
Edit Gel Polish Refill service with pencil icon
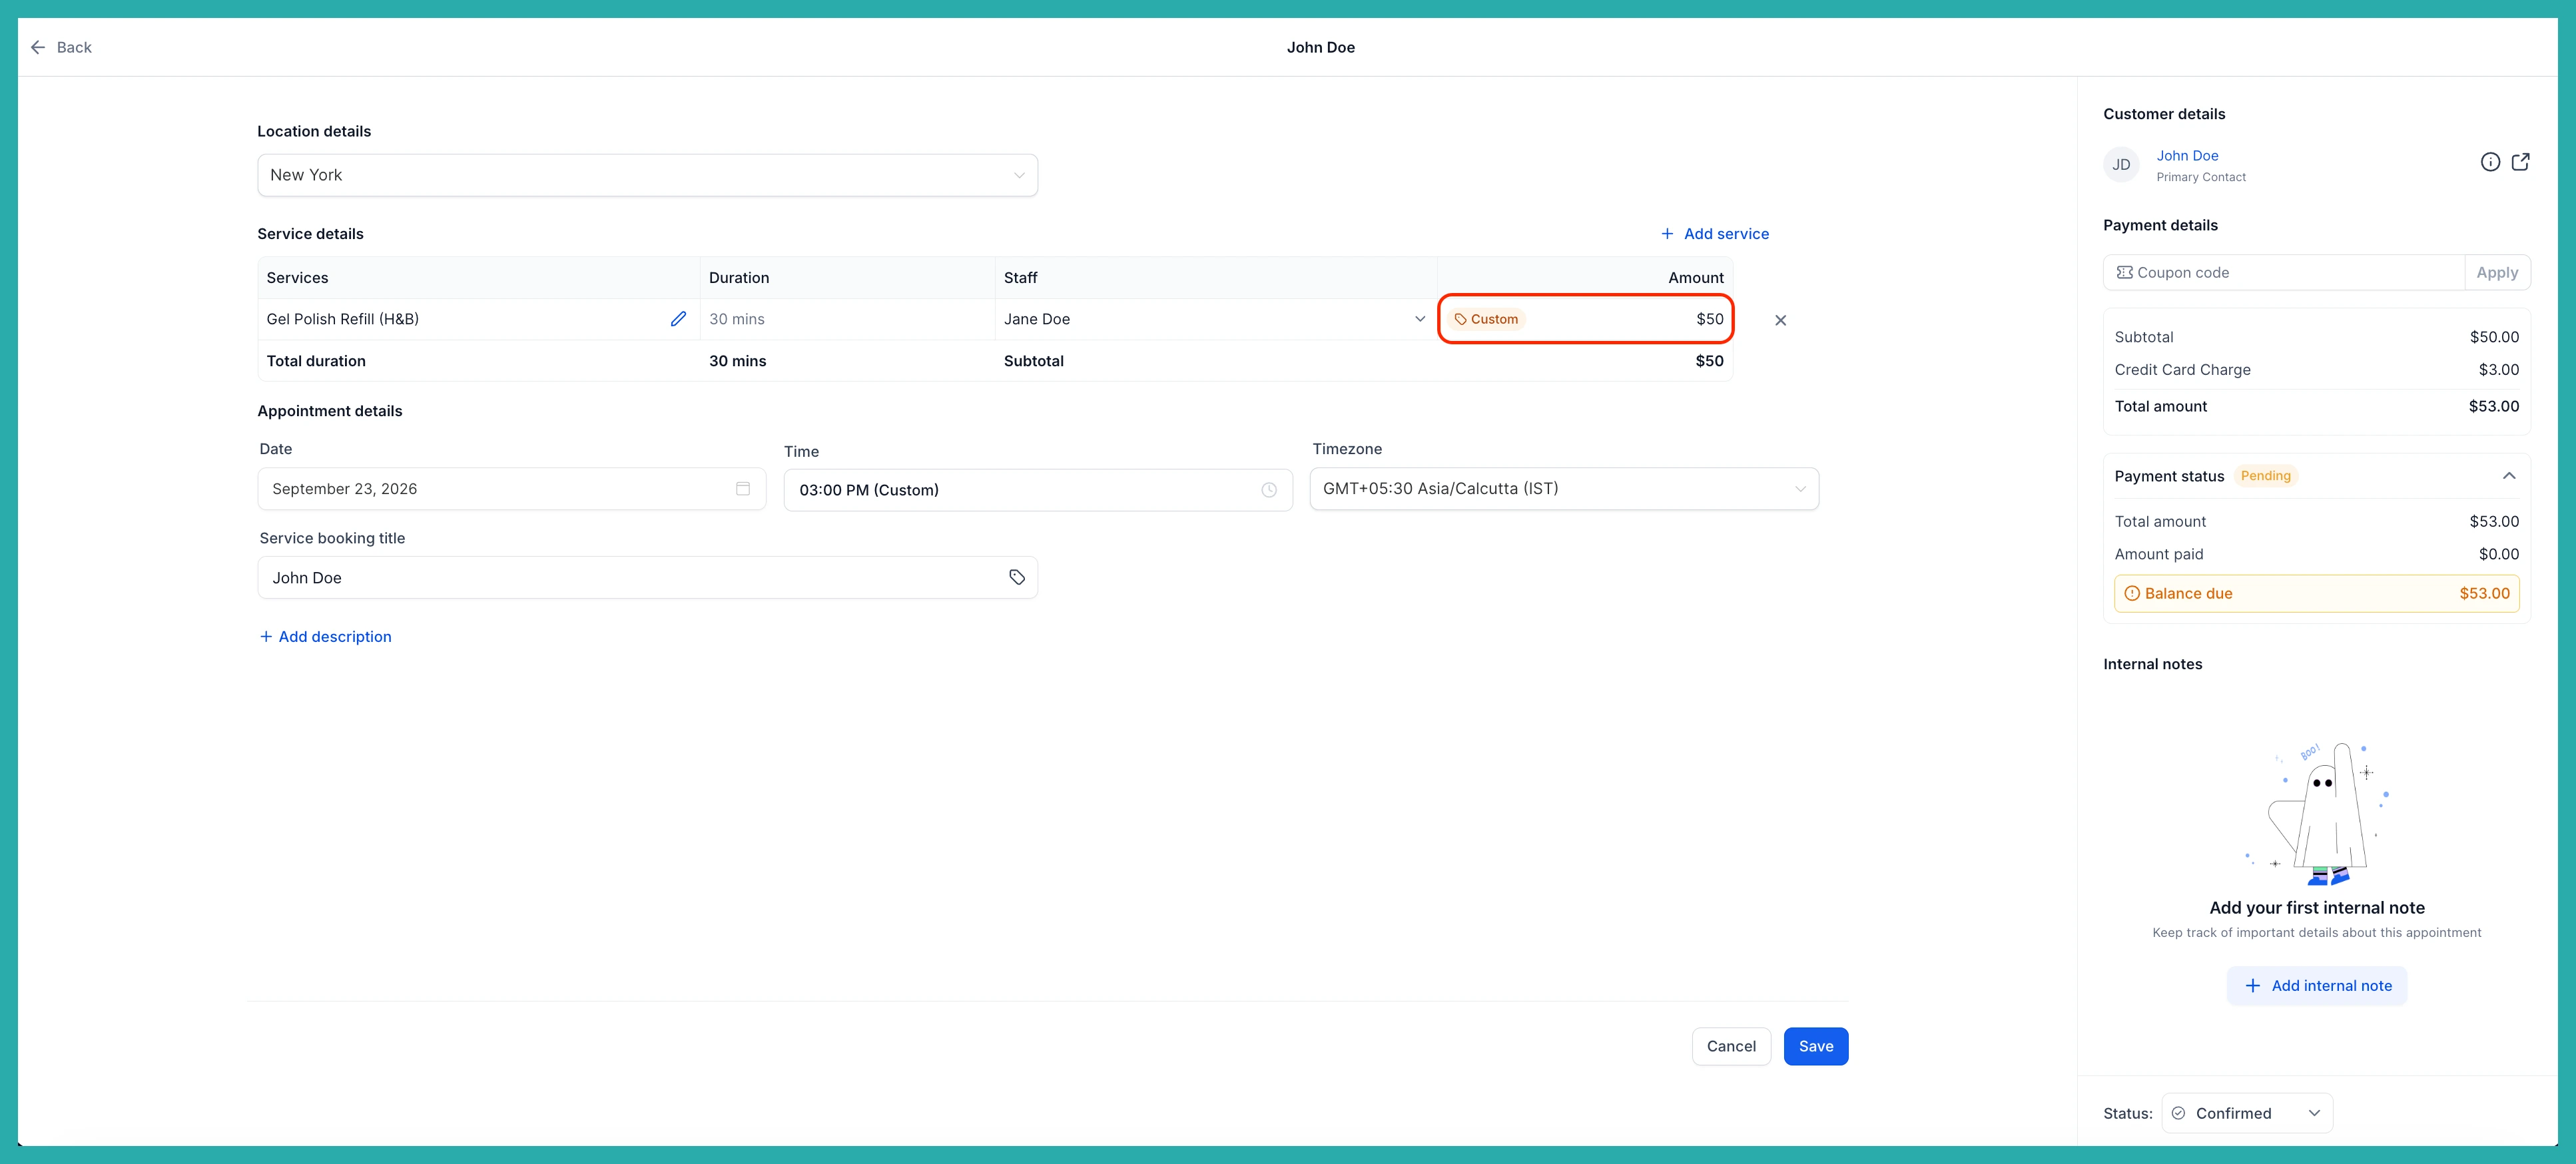click(678, 319)
